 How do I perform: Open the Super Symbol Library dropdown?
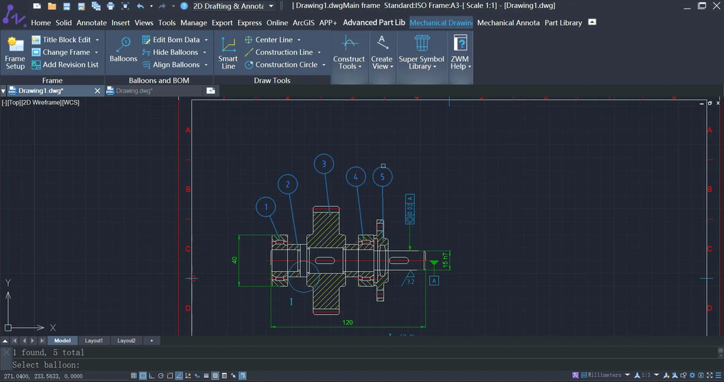(x=421, y=53)
